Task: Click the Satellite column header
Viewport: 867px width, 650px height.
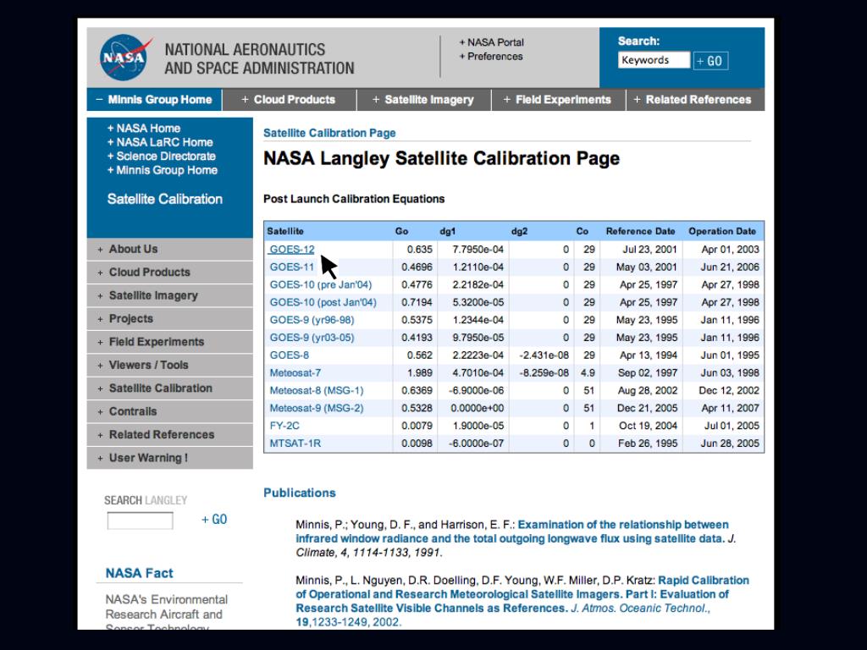Action: (285, 232)
